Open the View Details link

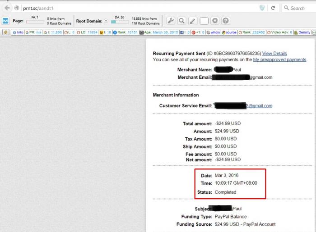(x=274, y=54)
